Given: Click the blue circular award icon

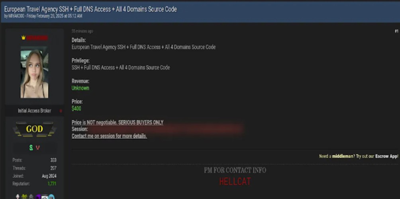Looking at the screenshot, I should click(51, 197).
